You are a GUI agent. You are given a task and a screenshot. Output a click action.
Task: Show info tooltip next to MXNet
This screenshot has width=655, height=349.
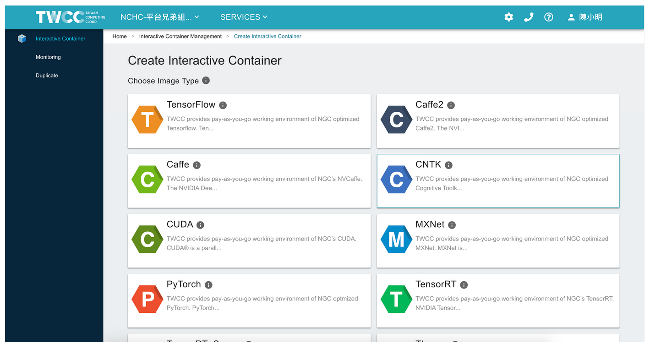click(452, 225)
